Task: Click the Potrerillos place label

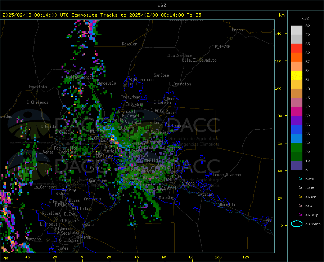Action: (x=66, y=148)
